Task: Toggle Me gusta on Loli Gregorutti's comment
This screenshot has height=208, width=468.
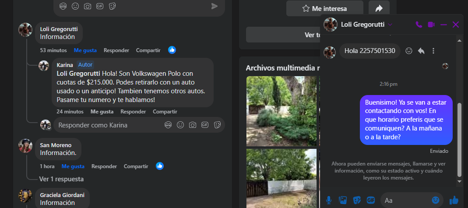Action: point(85,50)
